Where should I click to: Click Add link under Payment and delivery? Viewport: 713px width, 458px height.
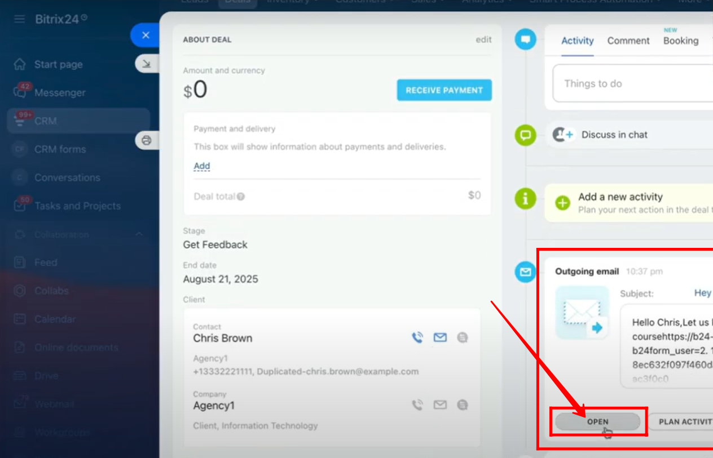[x=202, y=166]
